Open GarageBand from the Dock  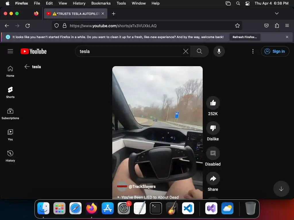pos(172,208)
